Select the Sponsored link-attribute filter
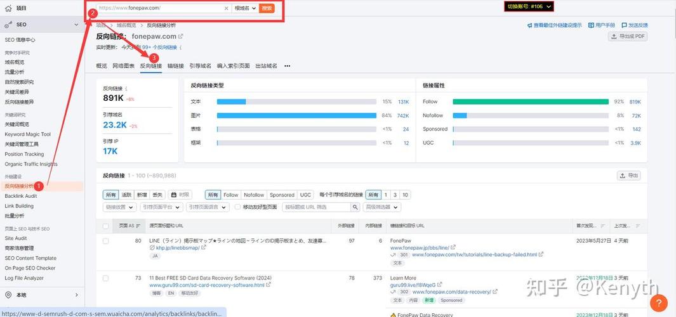Screen dimensions: 676x317 [282, 195]
